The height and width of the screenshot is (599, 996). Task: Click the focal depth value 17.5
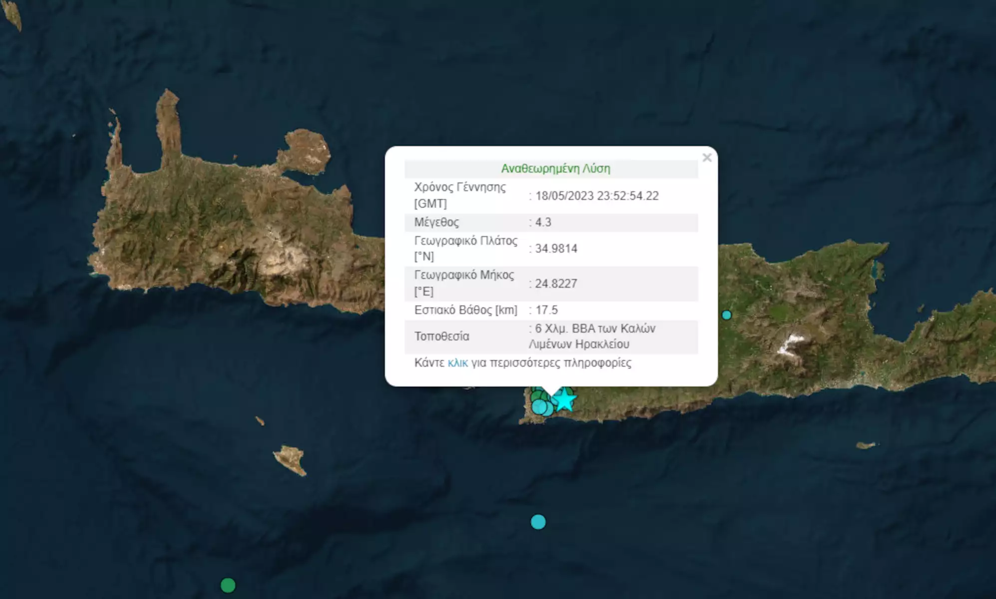pyautogui.click(x=547, y=310)
